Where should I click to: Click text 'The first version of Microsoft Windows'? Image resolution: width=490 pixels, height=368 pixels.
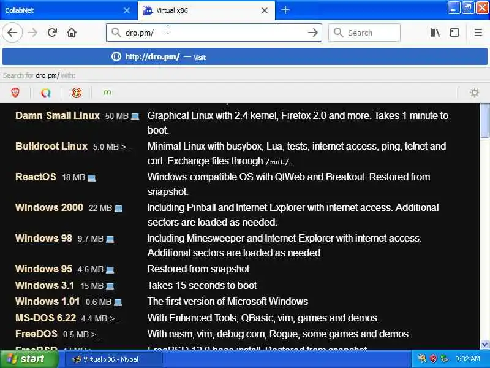click(228, 302)
